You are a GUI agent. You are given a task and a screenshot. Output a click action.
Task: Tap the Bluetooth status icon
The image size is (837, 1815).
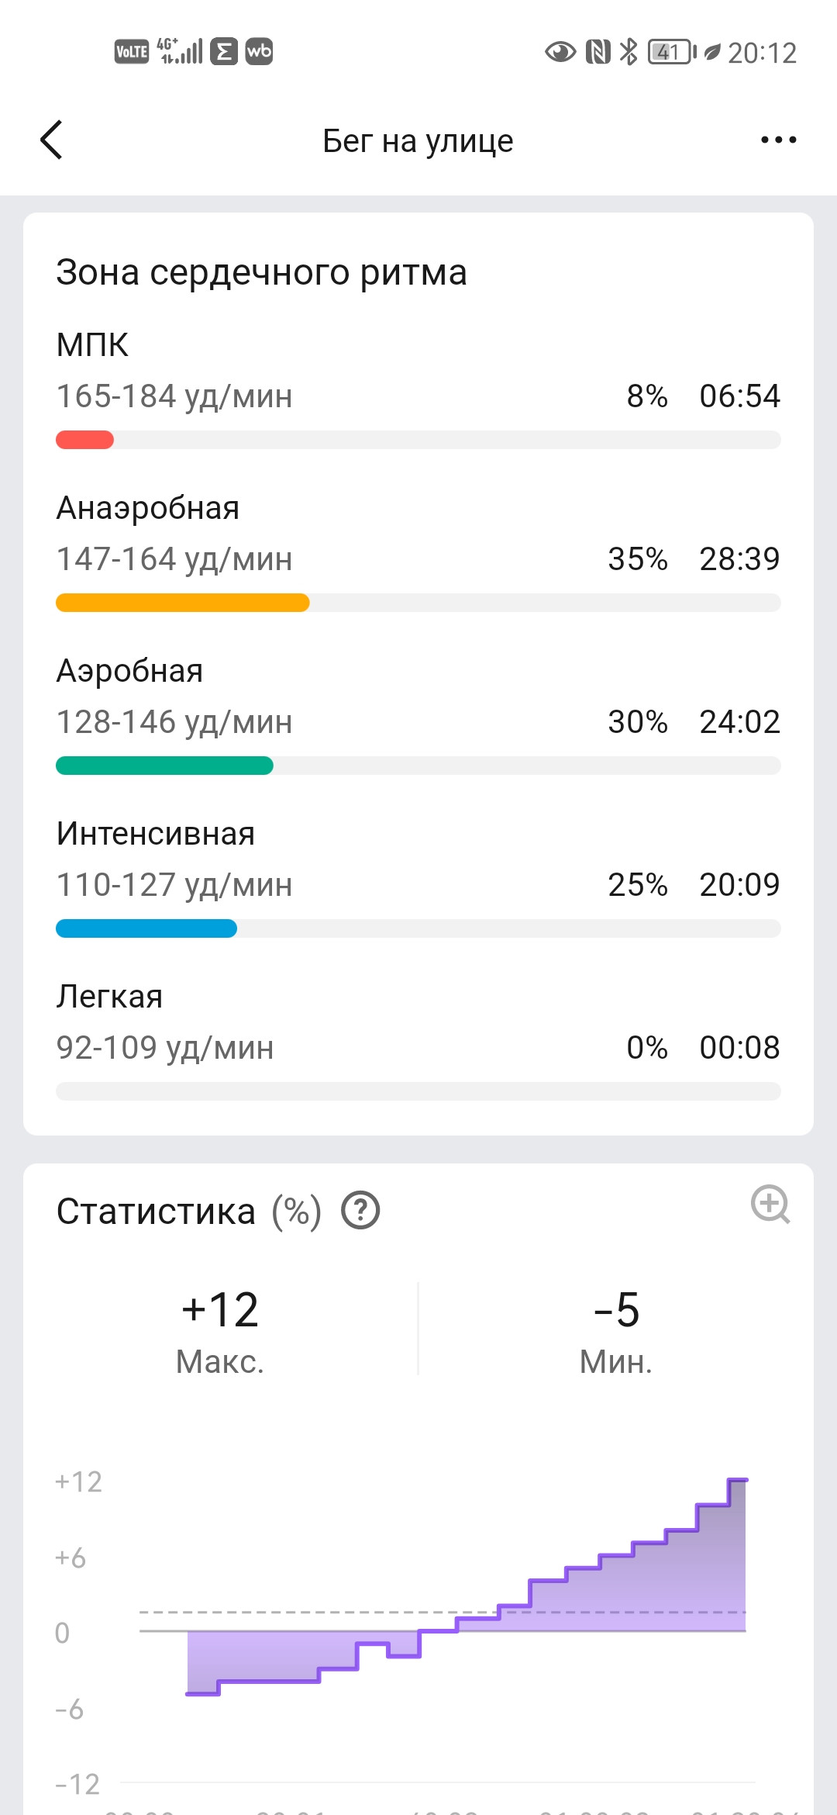click(x=629, y=52)
